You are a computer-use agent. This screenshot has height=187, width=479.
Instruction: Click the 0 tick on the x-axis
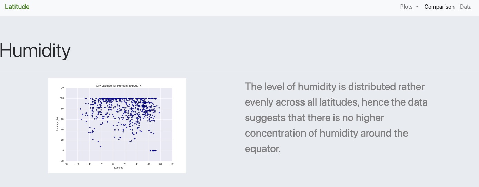(113, 164)
